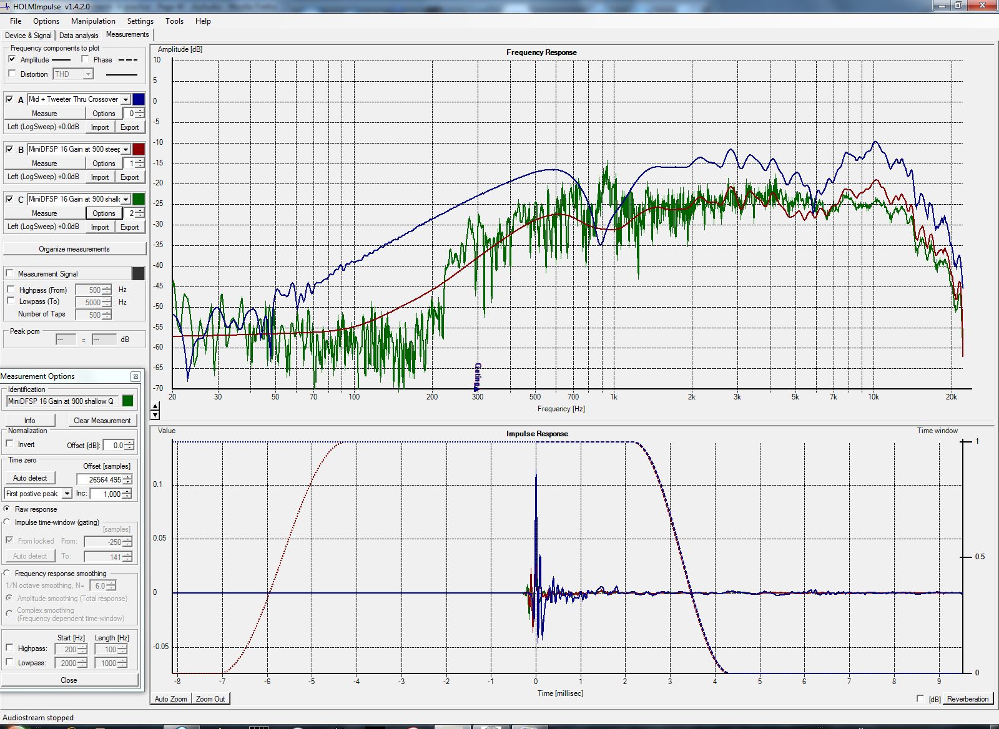Open the File menu
This screenshot has width=999, height=729.
(x=16, y=21)
